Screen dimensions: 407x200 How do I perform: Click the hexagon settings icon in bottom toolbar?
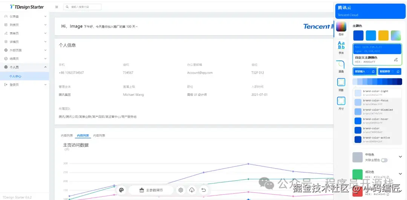(x=181, y=190)
